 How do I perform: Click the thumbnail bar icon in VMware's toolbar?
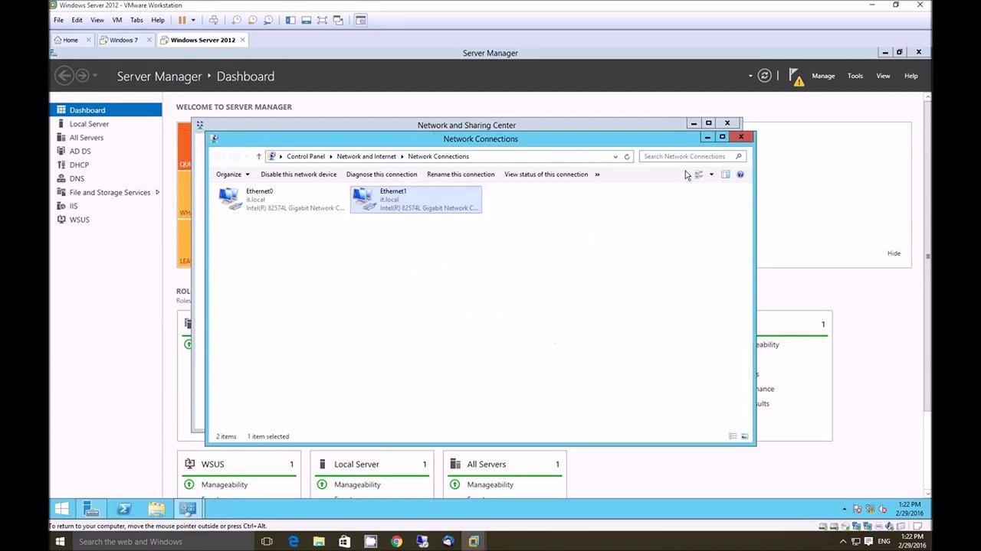coord(307,20)
